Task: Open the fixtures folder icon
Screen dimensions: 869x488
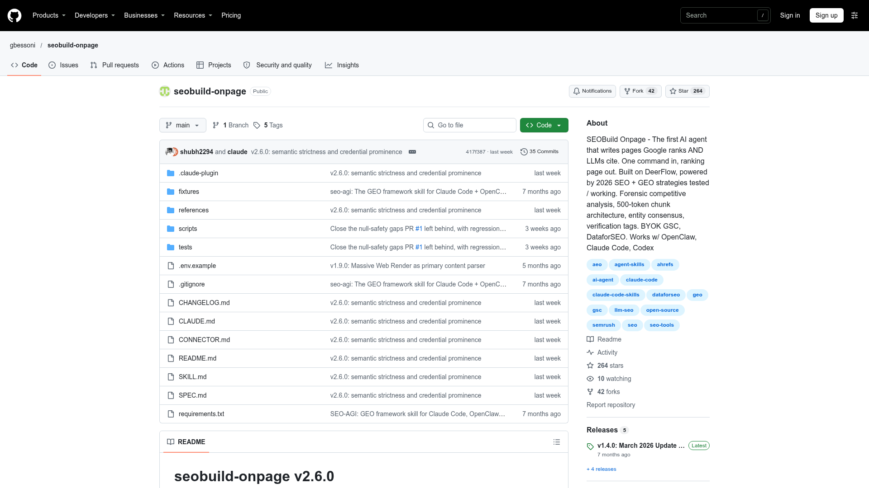Action: [x=171, y=192]
